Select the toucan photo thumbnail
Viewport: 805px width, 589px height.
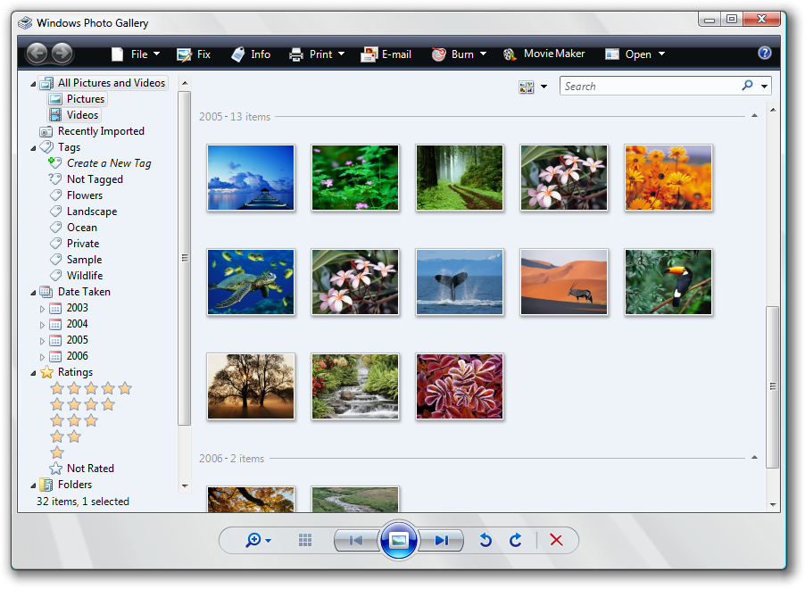[x=668, y=282]
